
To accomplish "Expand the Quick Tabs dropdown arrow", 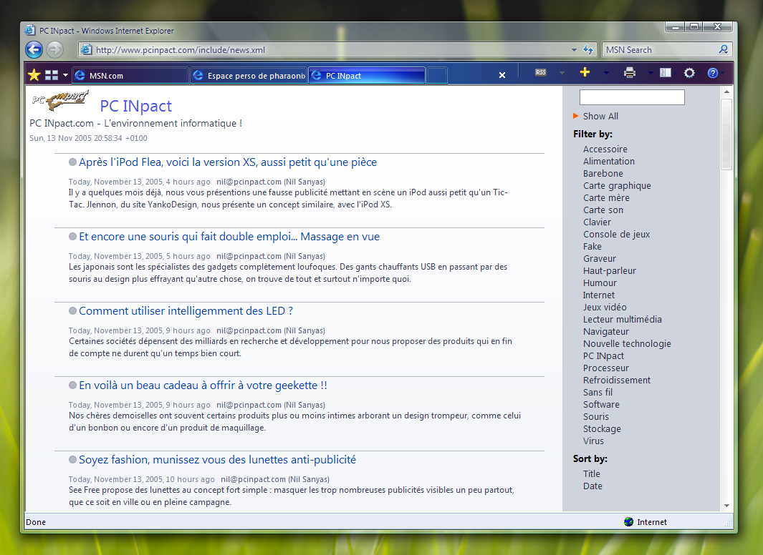I will click(x=66, y=75).
